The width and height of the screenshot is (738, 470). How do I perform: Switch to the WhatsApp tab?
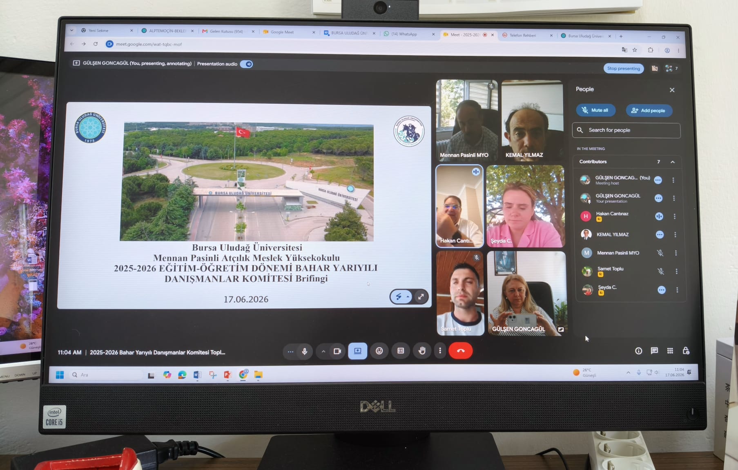[x=409, y=34]
